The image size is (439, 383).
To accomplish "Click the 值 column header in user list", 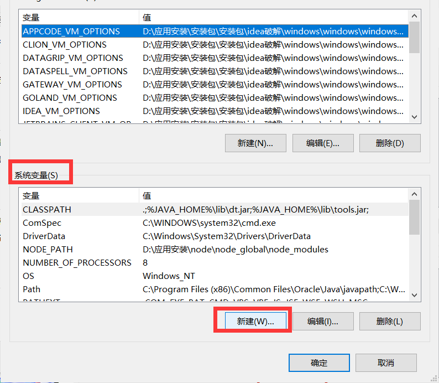I will 274,18.
